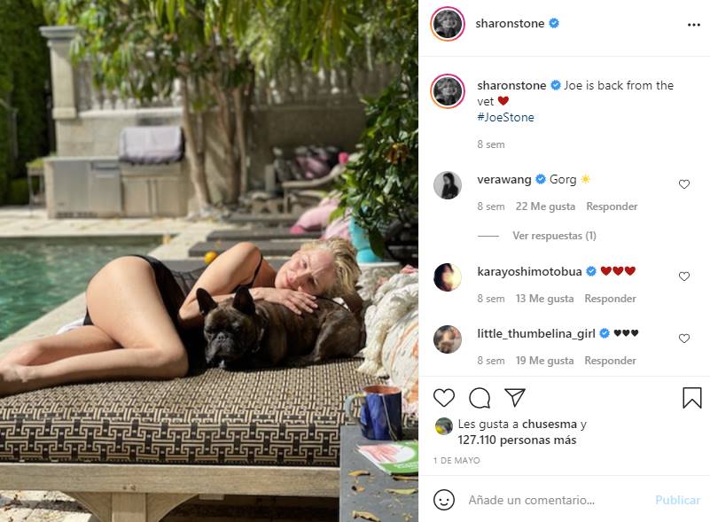Open sharonstone profile from header username
Screen dimensions: 710x522
[x=510, y=24]
